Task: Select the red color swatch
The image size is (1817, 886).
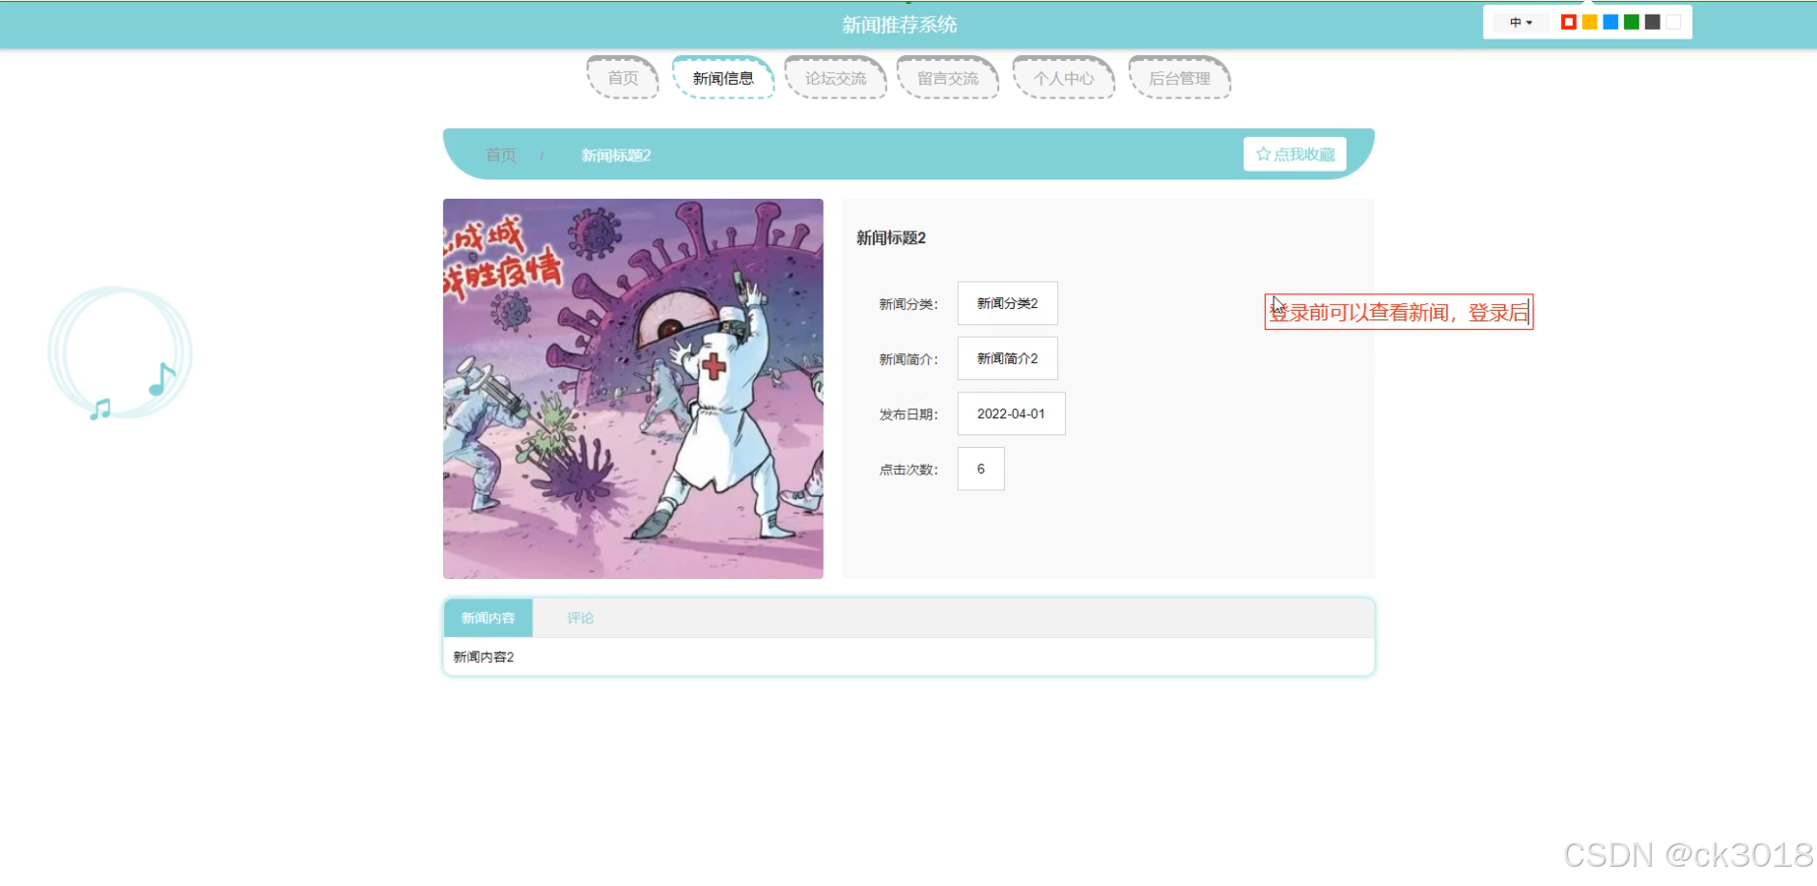Action: click(x=1569, y=22)
